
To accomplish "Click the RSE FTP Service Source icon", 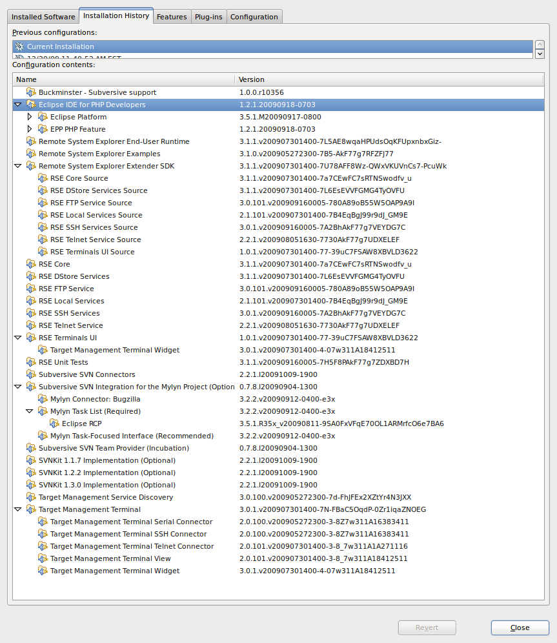I will click(43, 203).
